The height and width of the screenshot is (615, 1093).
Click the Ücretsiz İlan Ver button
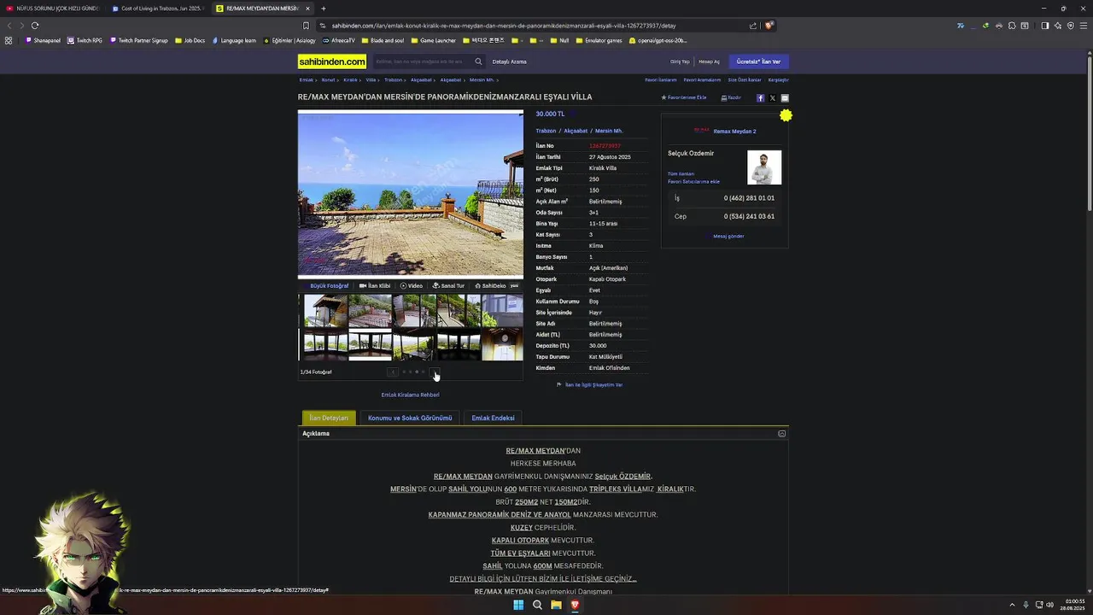tap(758, 61)
